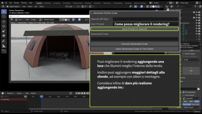The width and height of the screenshot is (202, 114).
Task: Click the Blender logo icon
Action: [2, 3]
